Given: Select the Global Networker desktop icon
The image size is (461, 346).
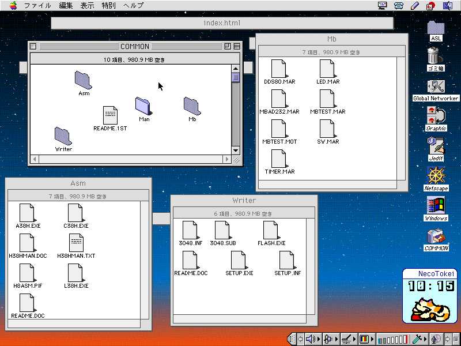Looking at the screenshot, I should (x=436, y=86).
